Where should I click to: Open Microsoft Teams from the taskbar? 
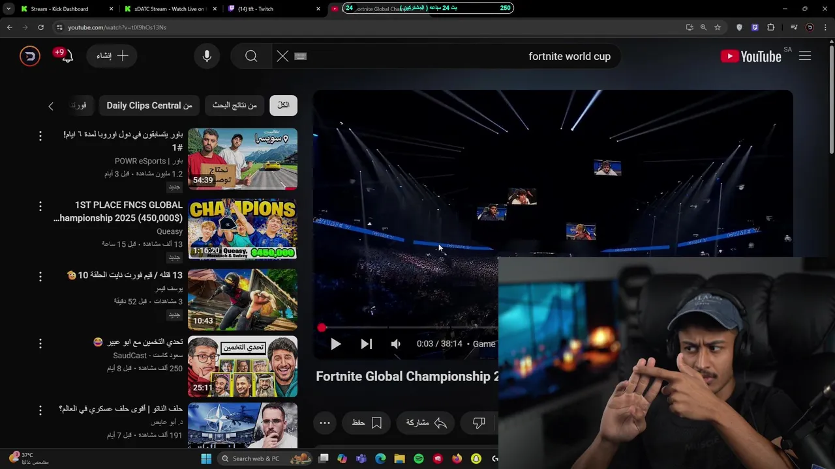click(361, 459)
